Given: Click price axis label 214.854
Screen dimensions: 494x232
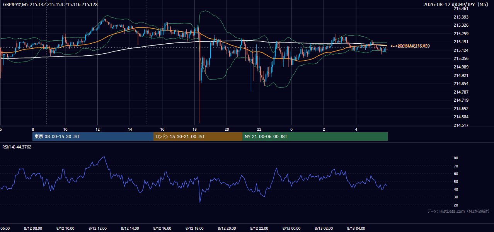Looking at the screenshot, I should [x=461, y=84].
